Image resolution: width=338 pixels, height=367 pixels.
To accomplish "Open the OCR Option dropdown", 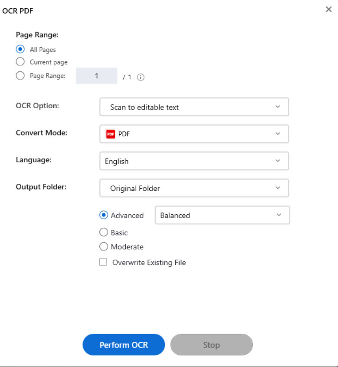I will (x=194, y=107).
